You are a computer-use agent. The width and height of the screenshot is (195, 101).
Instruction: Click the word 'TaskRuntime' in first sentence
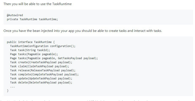point(62,4)
